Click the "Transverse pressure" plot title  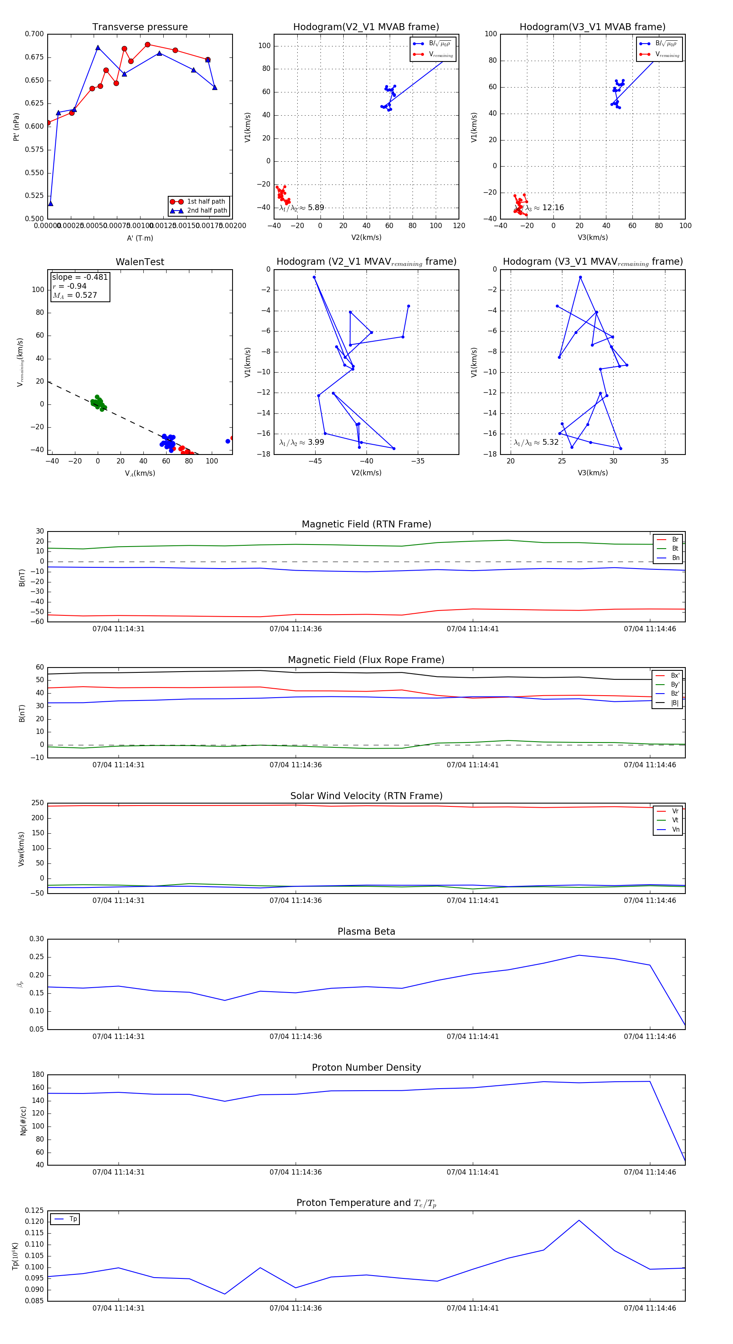(140, 27)
